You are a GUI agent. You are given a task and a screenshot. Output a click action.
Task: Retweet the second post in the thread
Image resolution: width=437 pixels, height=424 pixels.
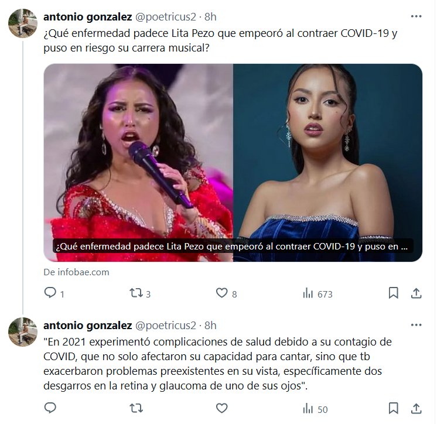[x=136, y=408]
